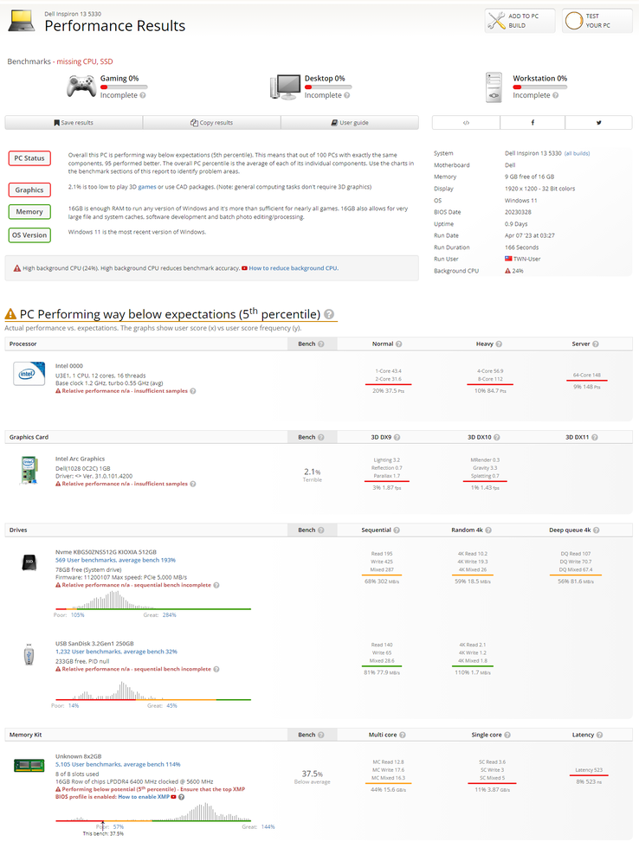
Task: Open help icon next to Gaming Incomplete
Action: (143, 95)
